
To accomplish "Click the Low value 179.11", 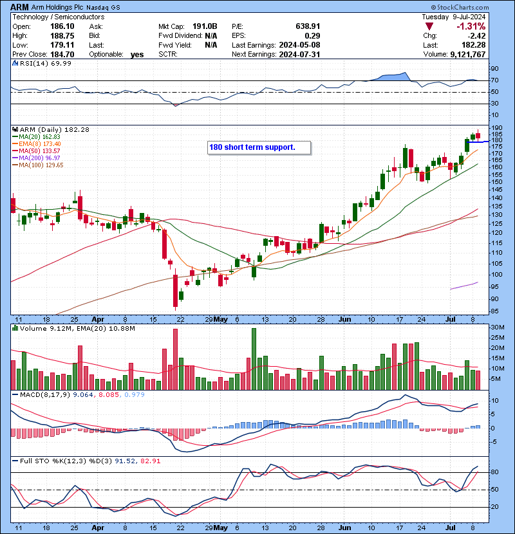I will (x=62, y=45).
